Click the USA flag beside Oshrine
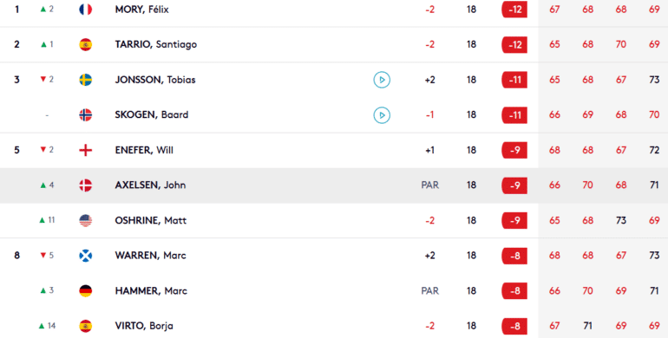668x338 pixels. (86, 220)
